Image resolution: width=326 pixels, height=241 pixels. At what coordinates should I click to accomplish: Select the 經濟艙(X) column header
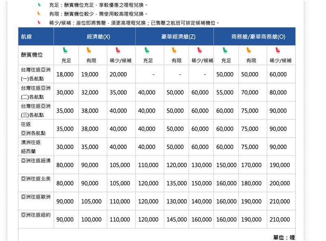pyautogui.click(x=95, y=37)
